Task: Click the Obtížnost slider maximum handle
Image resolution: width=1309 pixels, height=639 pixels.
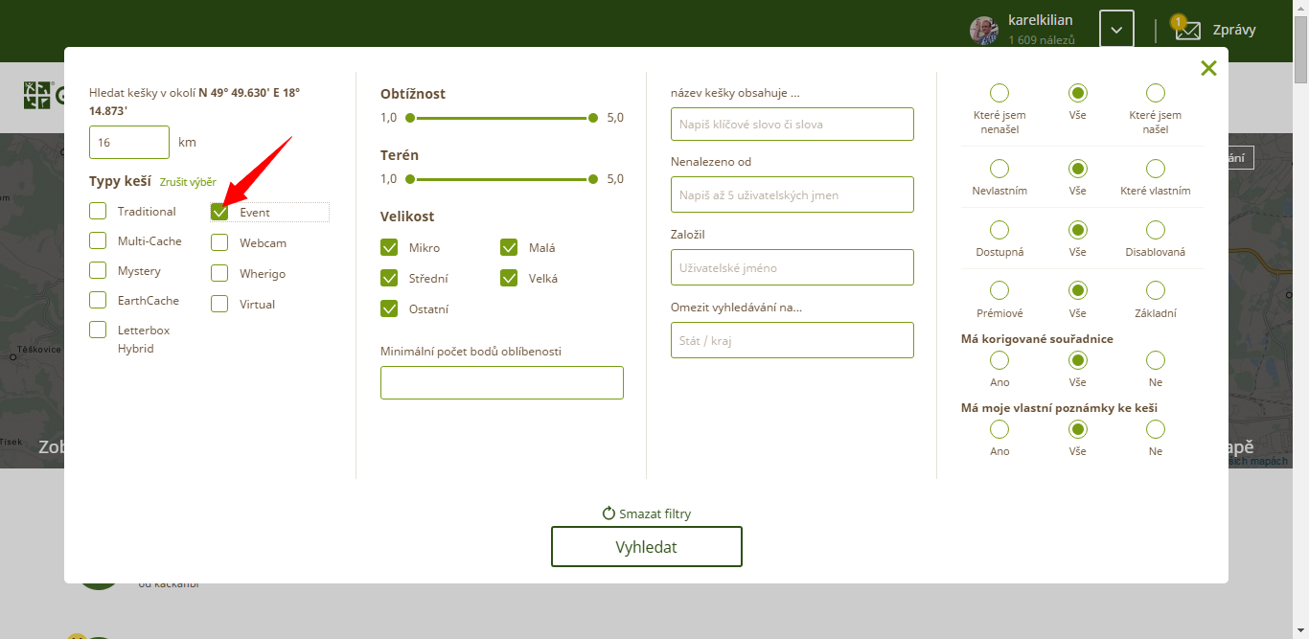Action: [593, 118]
